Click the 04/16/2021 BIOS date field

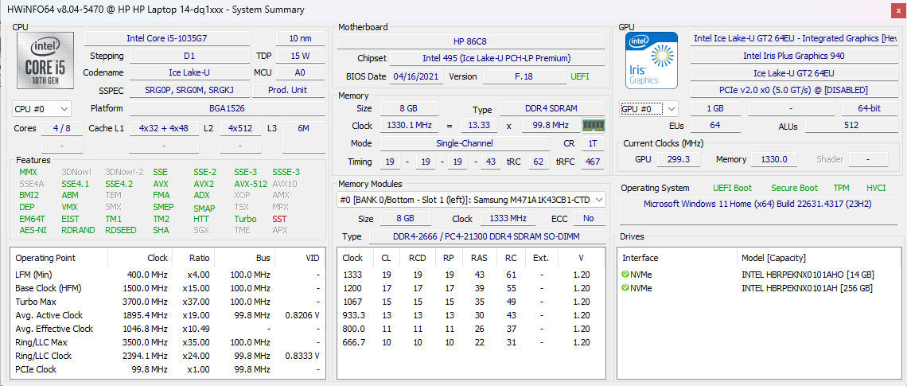[416, 76]
